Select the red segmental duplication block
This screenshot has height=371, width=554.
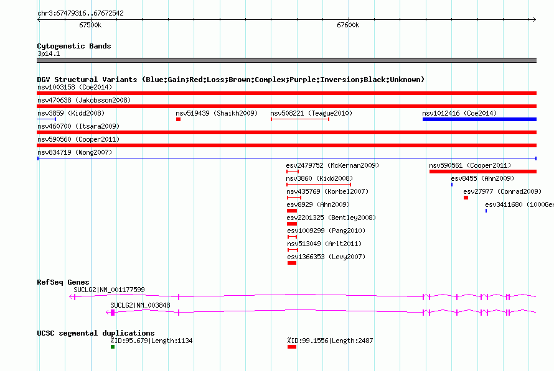[292, 347]
